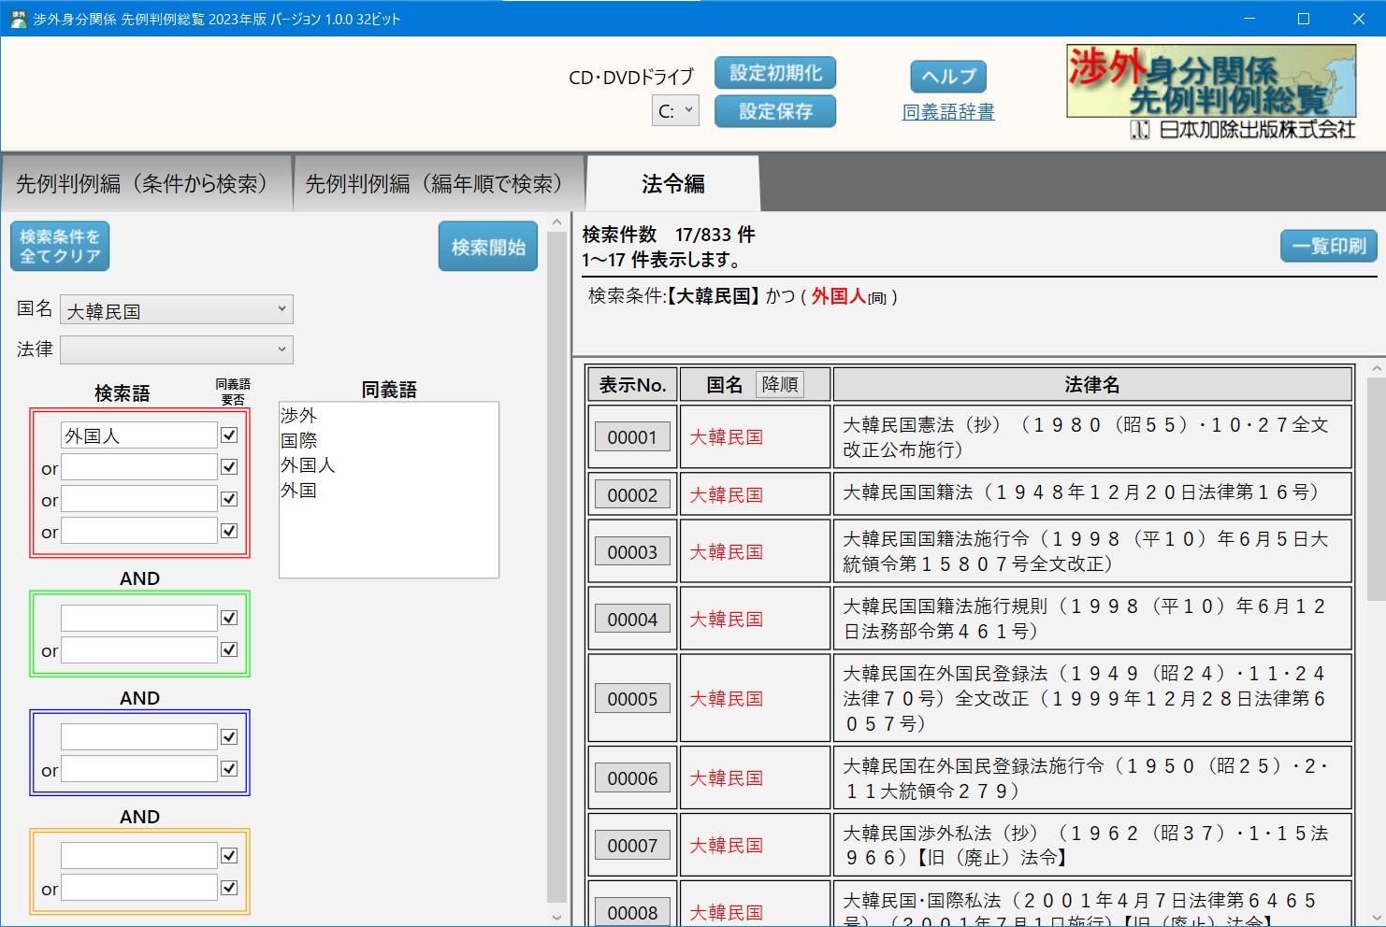
Task: Toggle the first checkbox in the green group
Action: pyautogui.click(x=229, y=618)
